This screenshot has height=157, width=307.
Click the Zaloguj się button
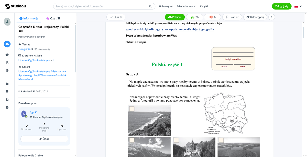[282, 6]
